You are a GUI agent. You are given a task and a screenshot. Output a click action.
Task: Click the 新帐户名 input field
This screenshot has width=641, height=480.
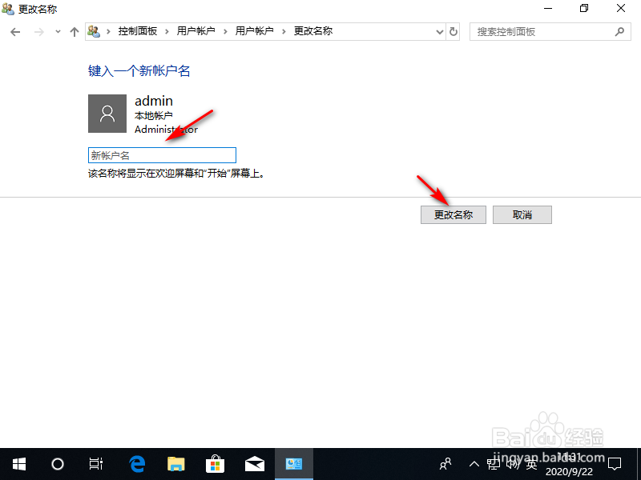(160, 154)
